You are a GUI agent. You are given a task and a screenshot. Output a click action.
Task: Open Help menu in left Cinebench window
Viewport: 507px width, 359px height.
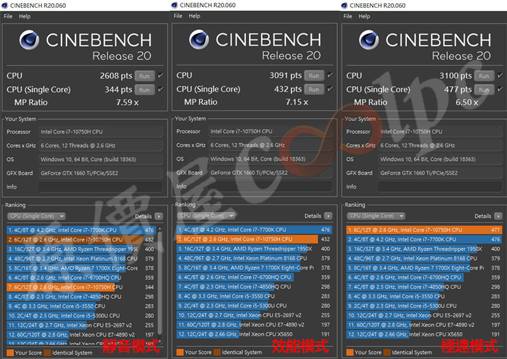(25, 16)
